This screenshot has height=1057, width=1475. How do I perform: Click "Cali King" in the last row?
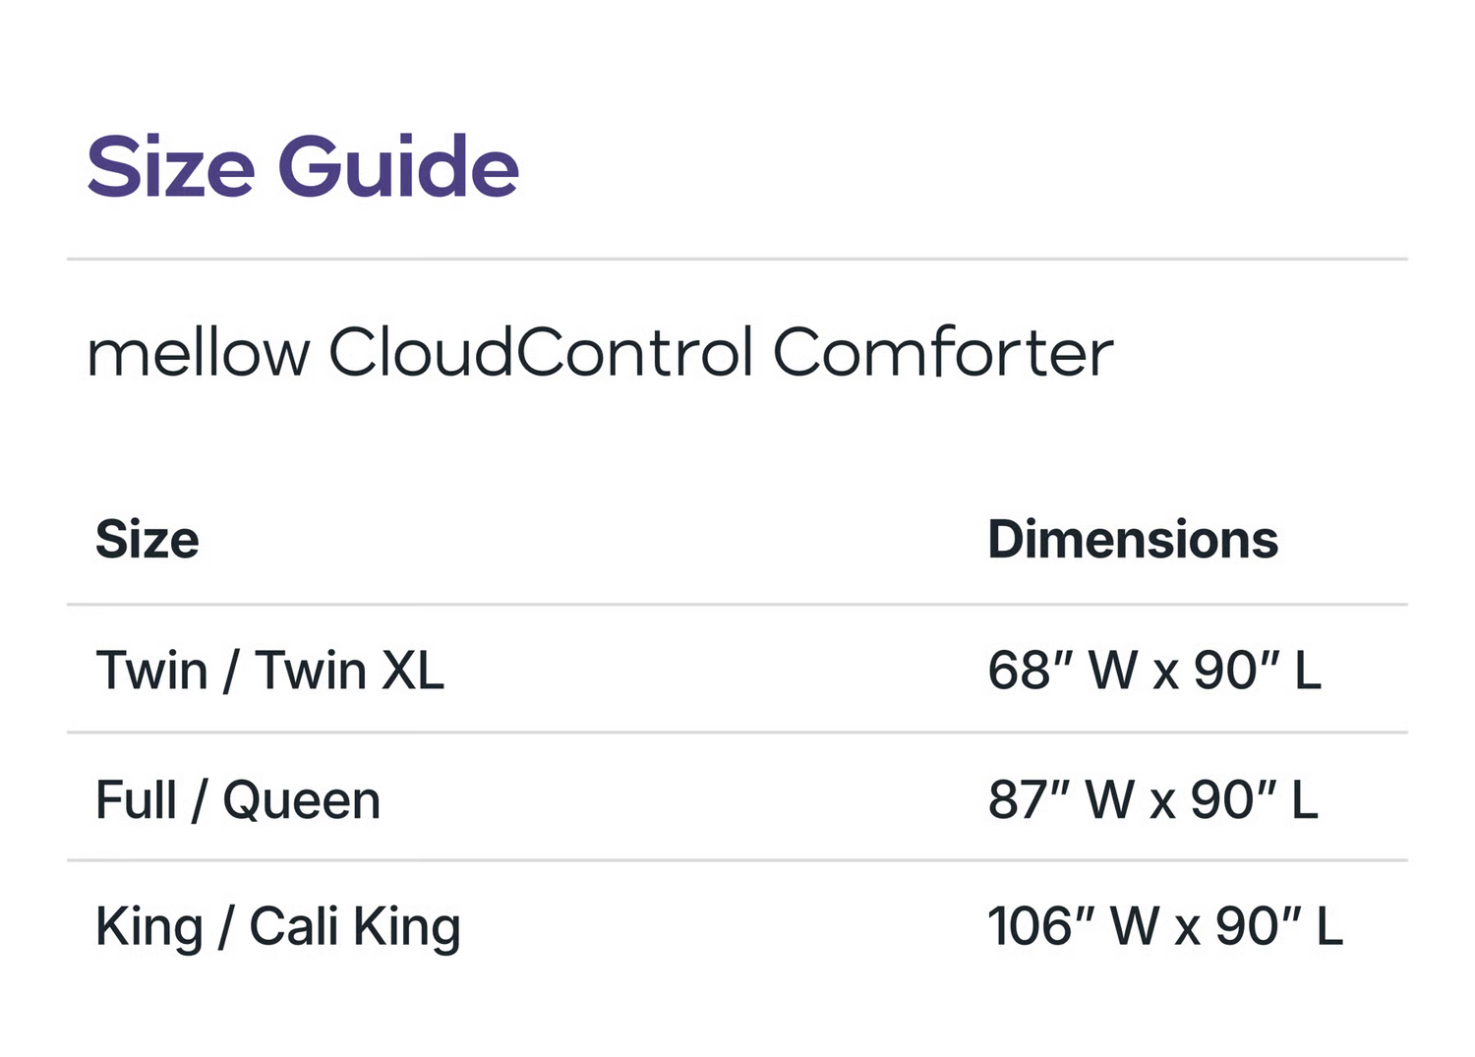point(355,927)
